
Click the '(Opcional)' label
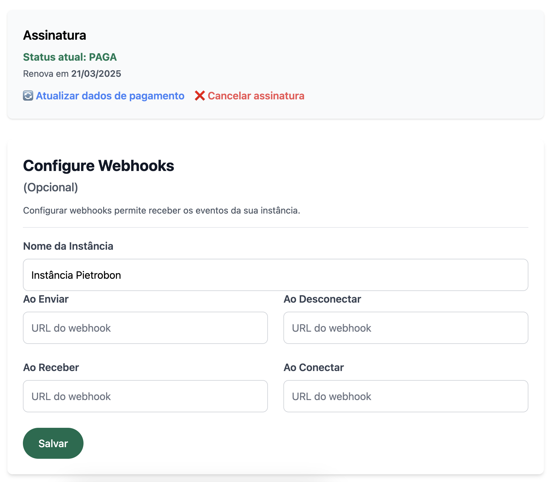point(50,187)
